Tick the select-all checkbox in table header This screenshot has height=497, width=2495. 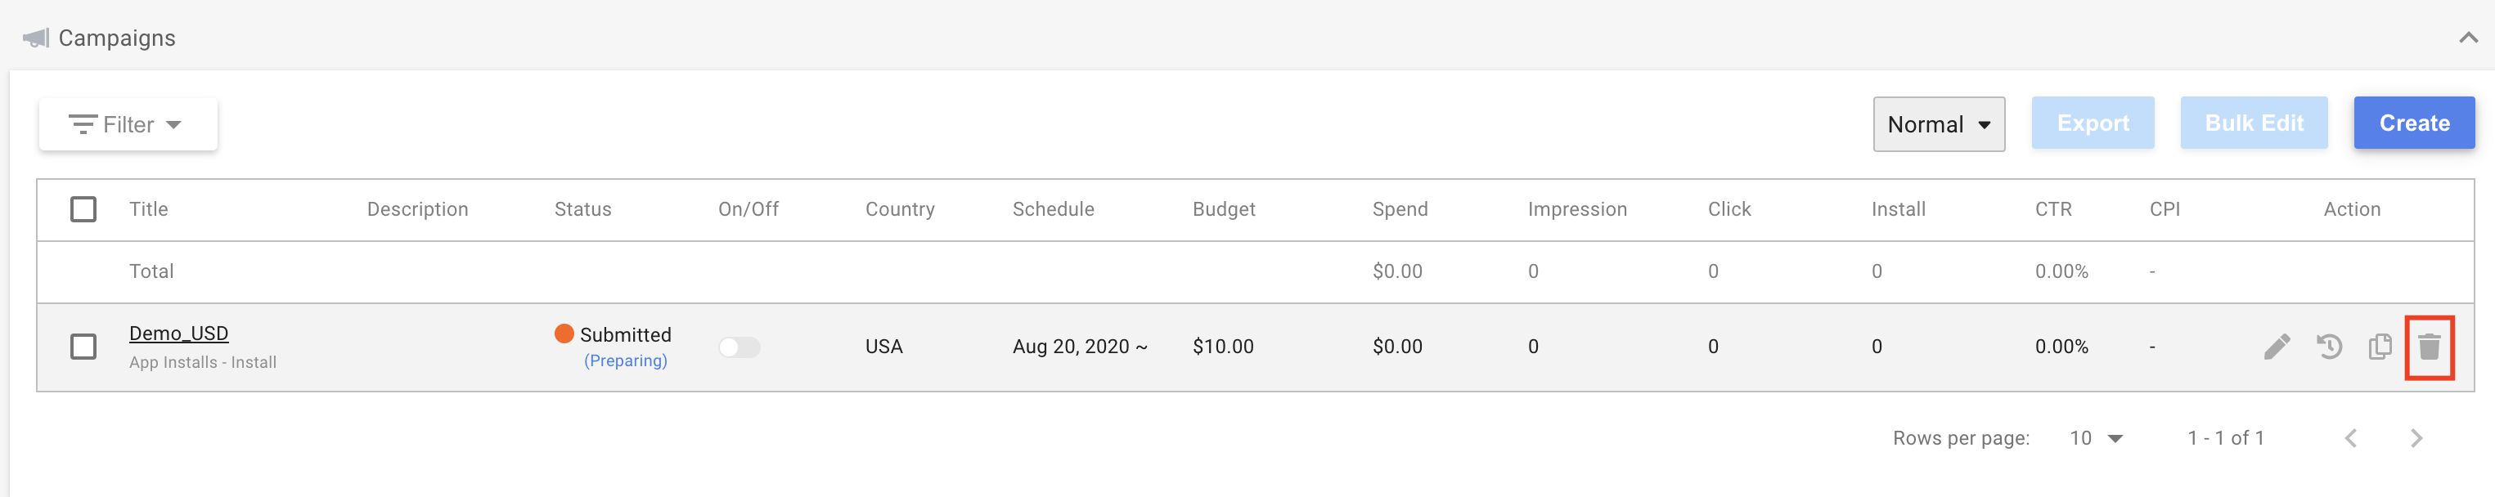tap(83, 209)
